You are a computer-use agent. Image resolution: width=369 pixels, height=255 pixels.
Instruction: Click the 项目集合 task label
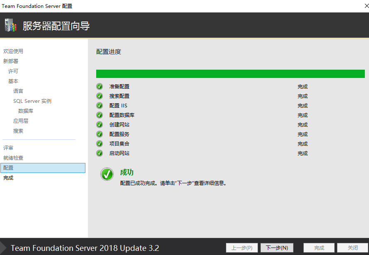click(119, 144)
